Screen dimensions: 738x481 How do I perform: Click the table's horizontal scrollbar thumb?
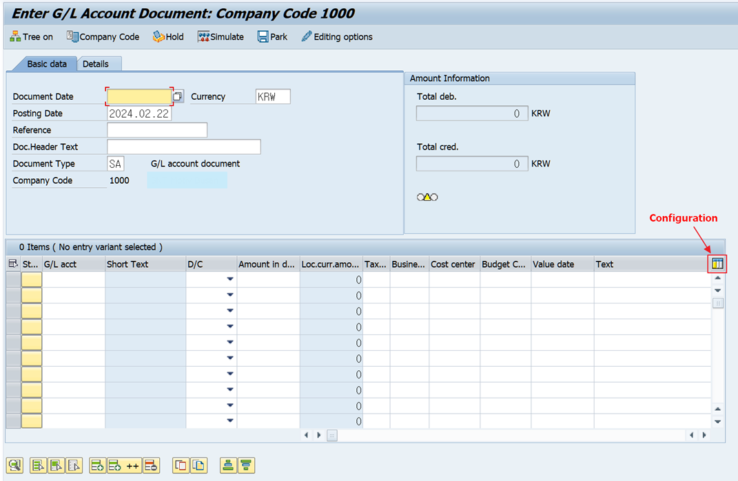pos(332,436)
